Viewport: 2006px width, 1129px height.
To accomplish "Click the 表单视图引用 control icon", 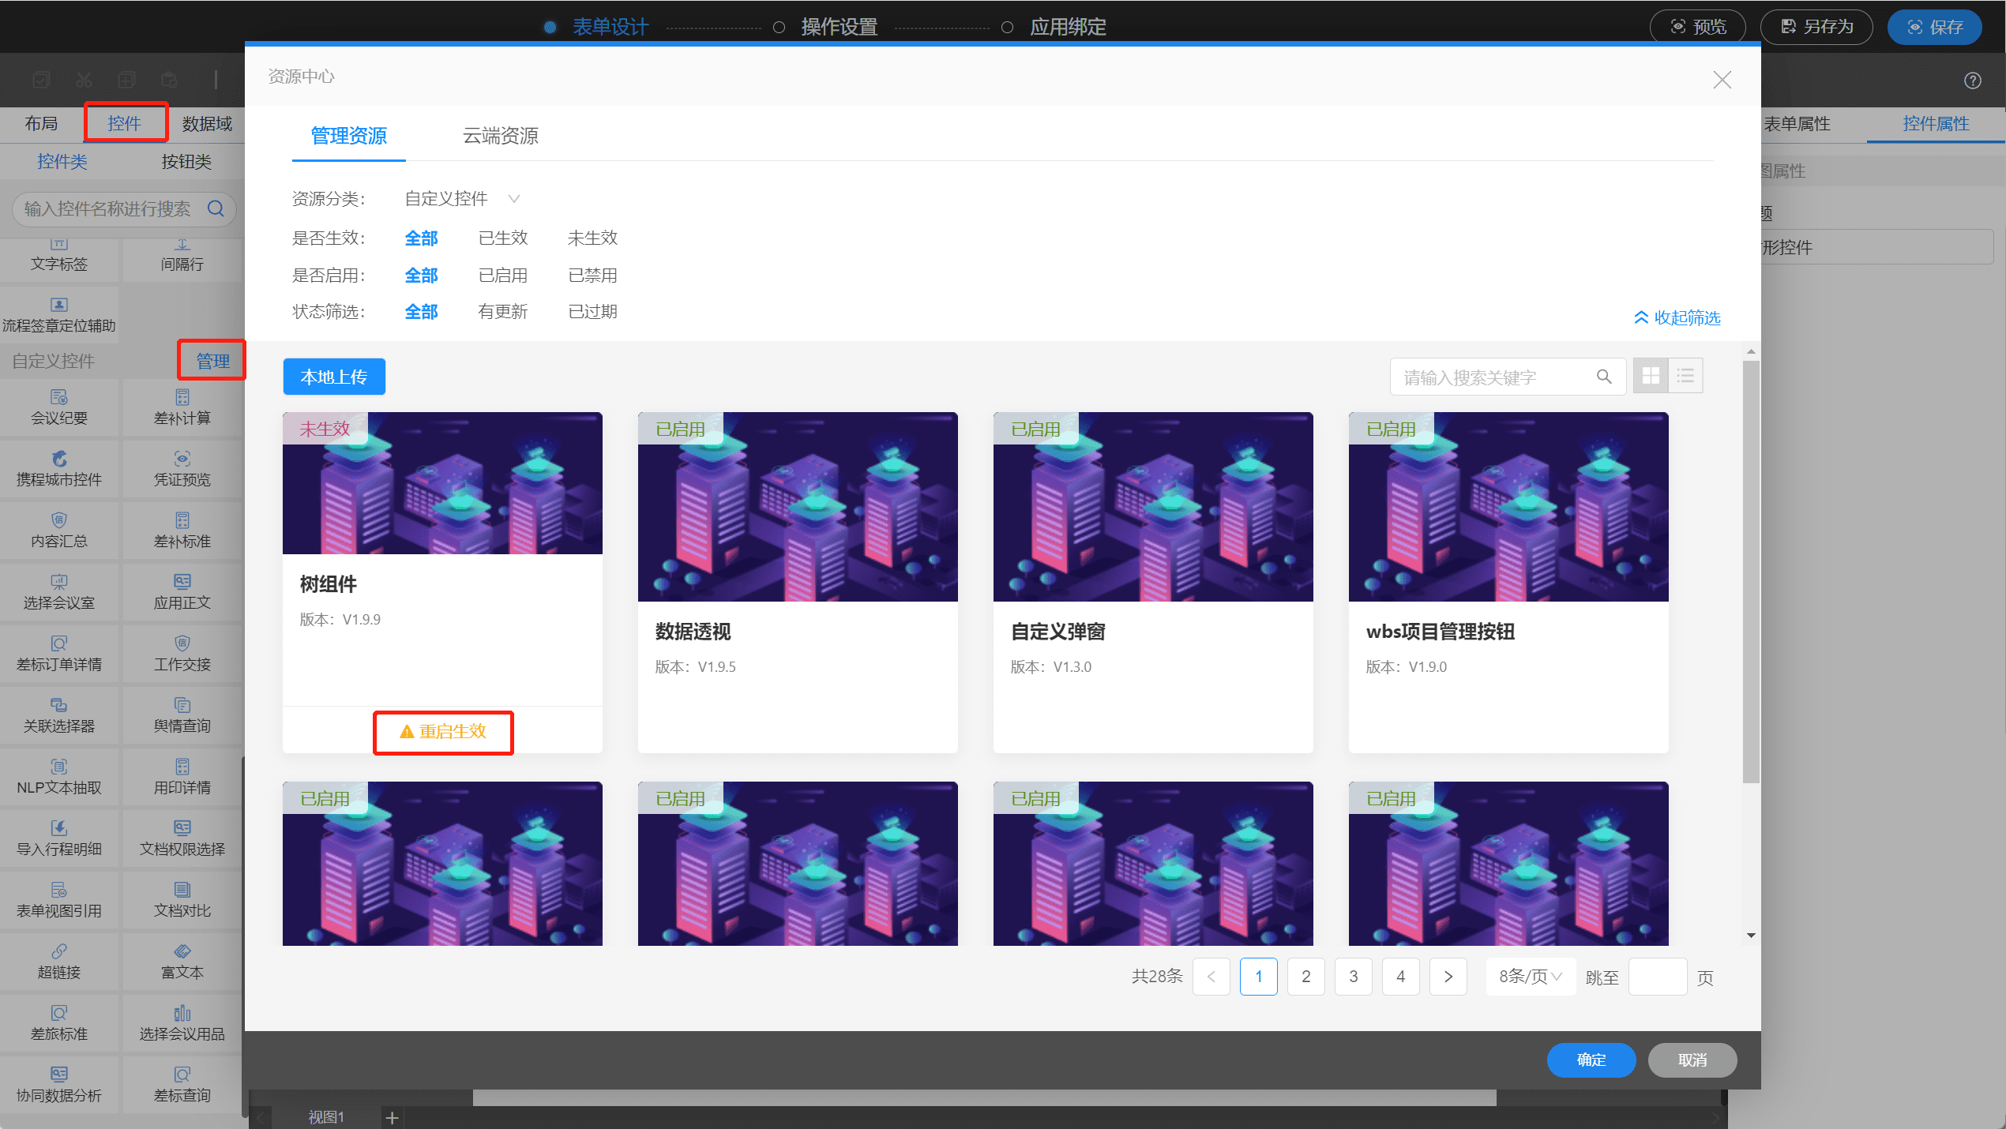I will point(59,890).
